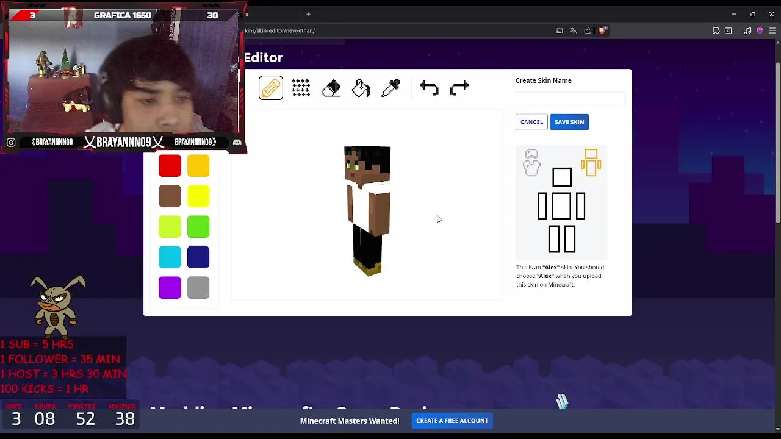
Task: Select the paint bucket fill tool
Action: (x=361, y=88)
